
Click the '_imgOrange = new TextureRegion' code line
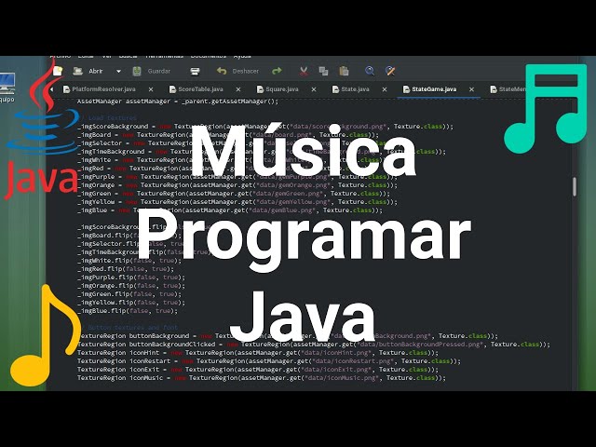(x=237, y=185)
